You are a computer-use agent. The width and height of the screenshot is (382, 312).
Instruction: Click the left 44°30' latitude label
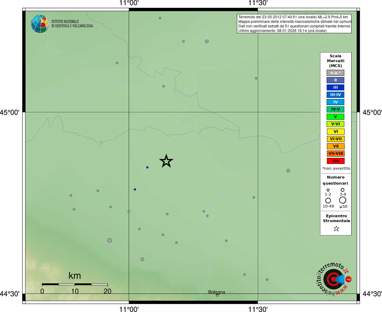10,294
